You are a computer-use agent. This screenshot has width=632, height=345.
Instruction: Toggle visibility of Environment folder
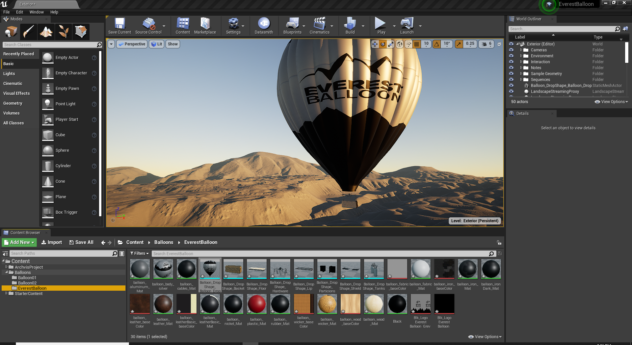point(511,56)
